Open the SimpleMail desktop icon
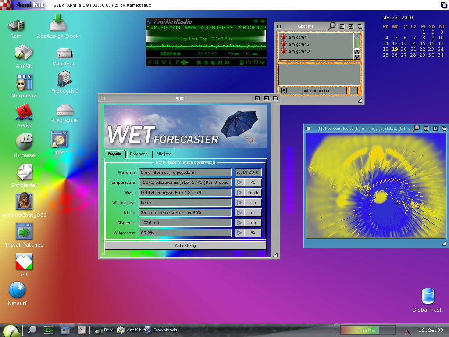Screen dimensions: 449x337 (25, 172)
